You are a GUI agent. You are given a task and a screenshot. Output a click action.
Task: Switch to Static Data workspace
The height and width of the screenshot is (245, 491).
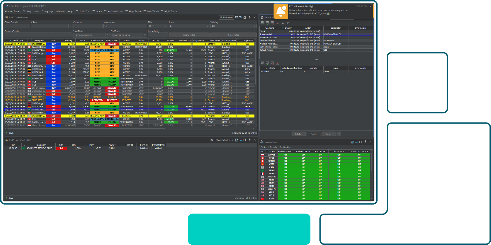coord(83,11)
